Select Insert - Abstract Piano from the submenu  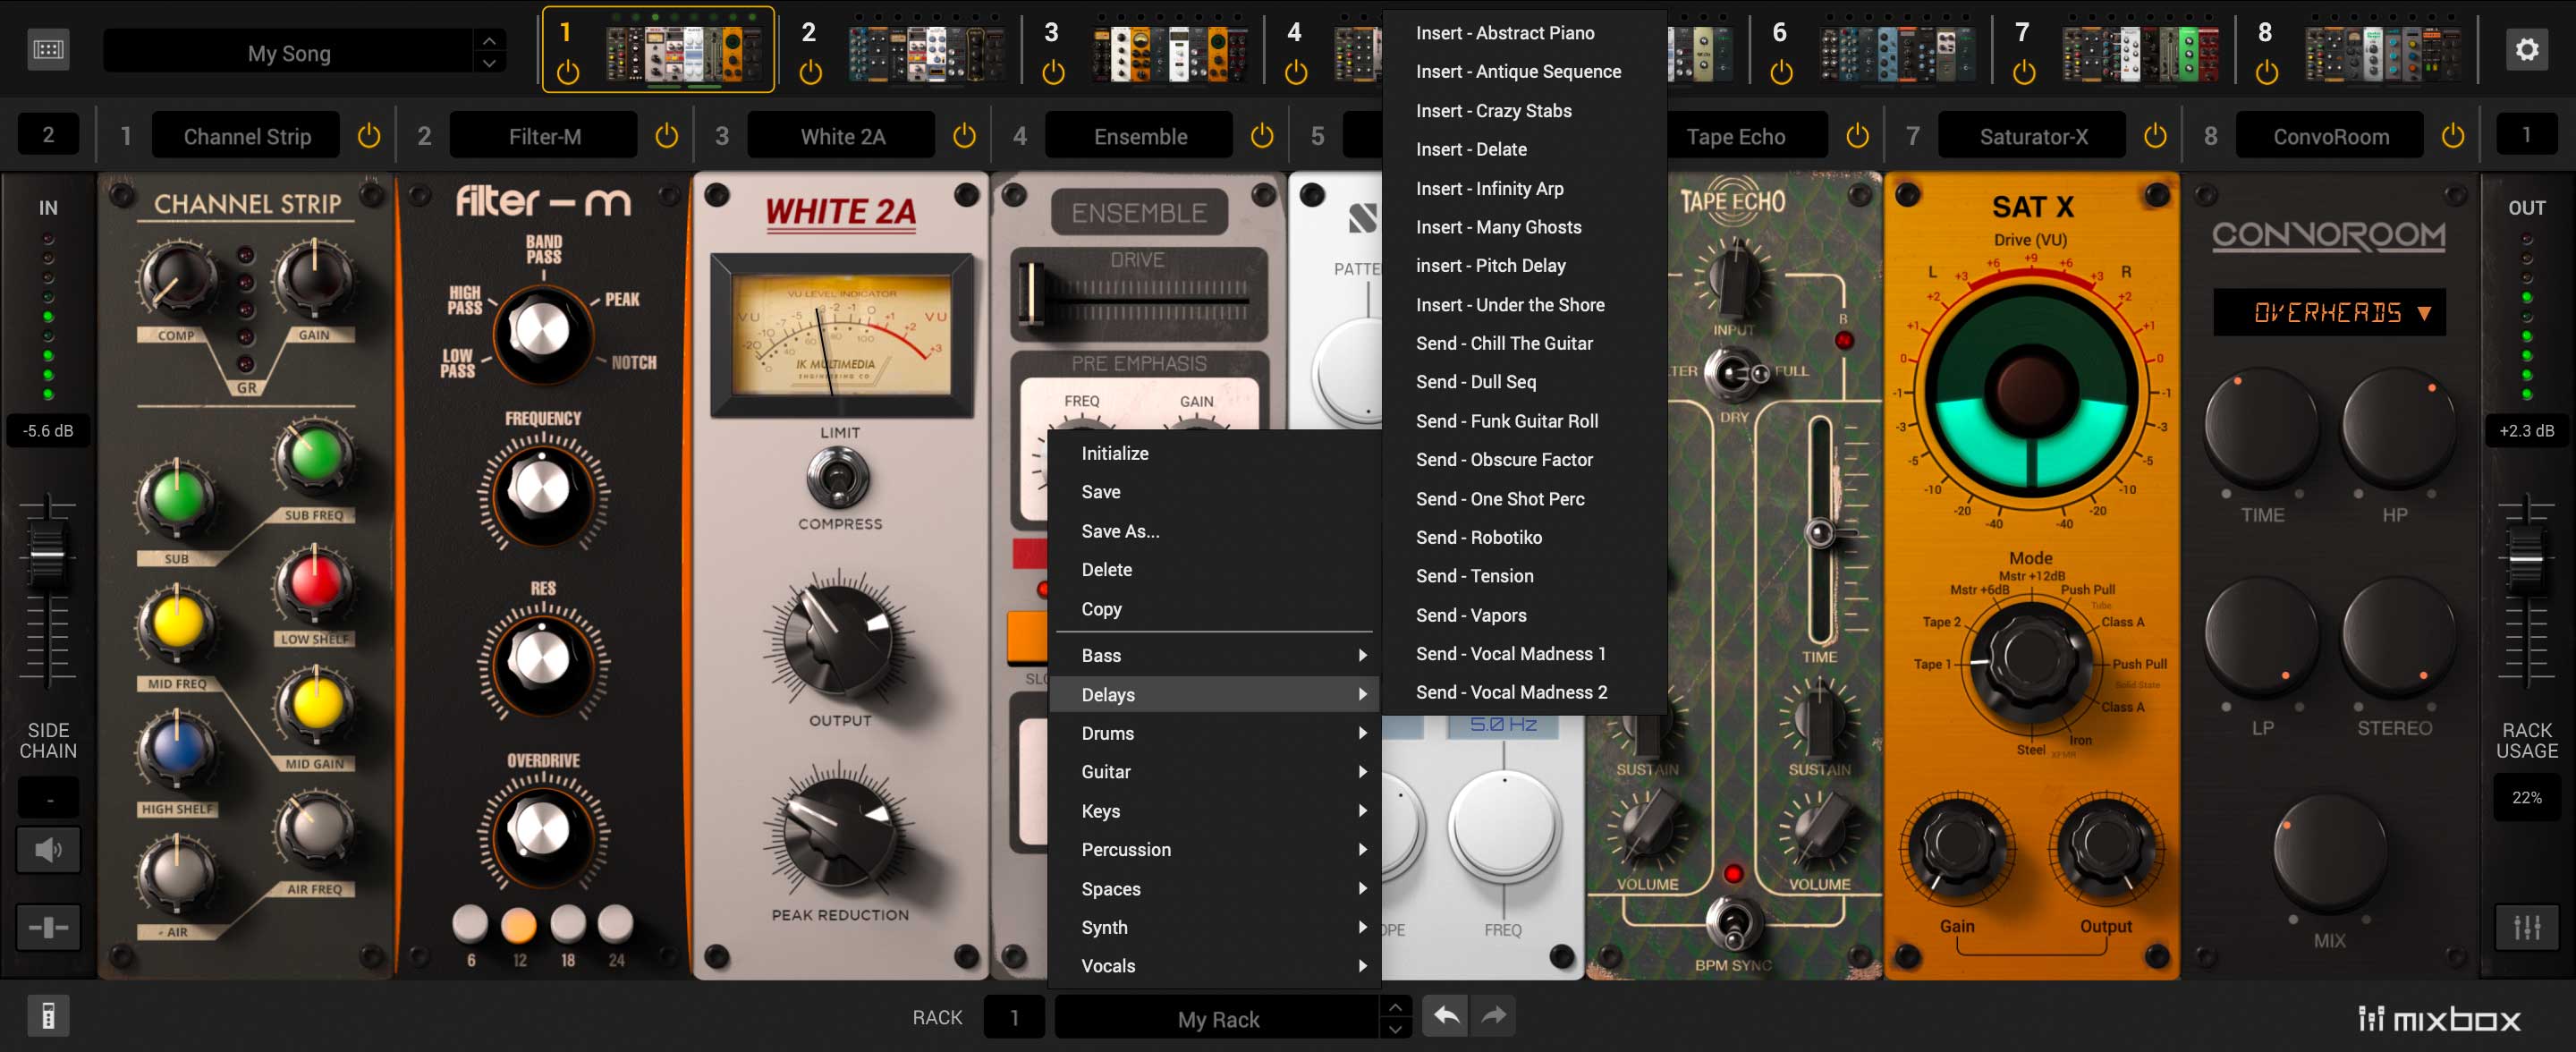1505,32
